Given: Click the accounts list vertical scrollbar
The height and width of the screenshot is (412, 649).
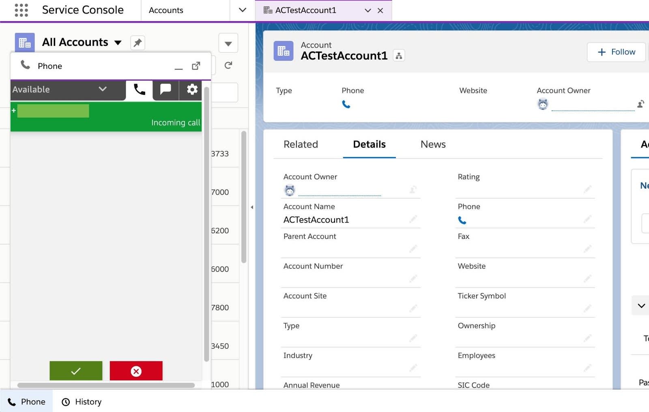Looking at the screenshot, I should coord(244,197).
